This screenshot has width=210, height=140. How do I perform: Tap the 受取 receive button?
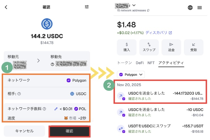[194, 47]
